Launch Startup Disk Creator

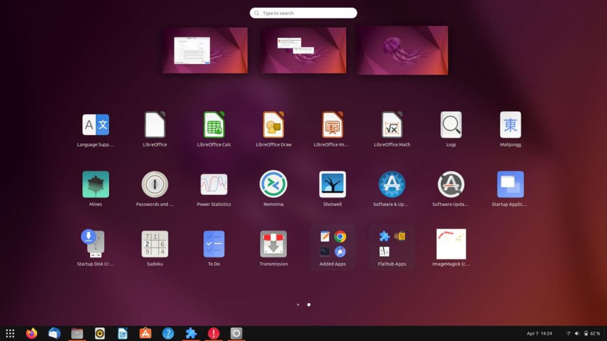point(95,244)
